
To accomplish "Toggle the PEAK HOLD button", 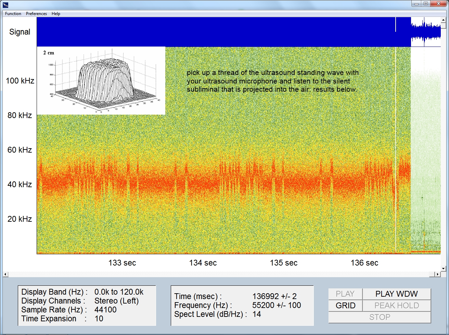I will tap(397, 306).
